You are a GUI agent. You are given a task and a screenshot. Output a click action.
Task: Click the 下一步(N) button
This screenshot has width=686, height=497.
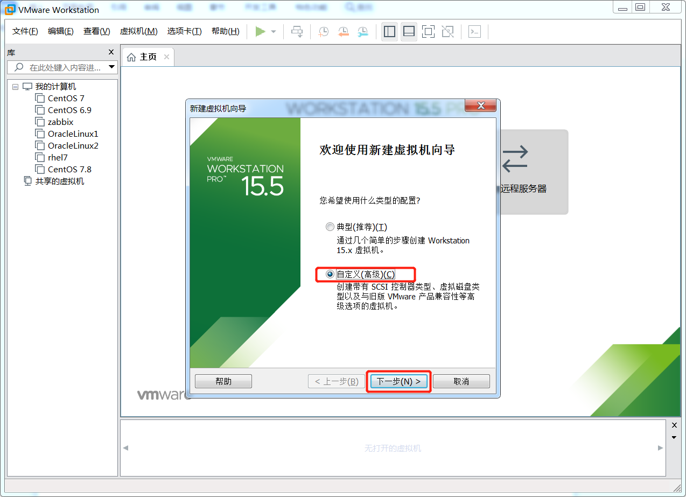tap(398, 381)
